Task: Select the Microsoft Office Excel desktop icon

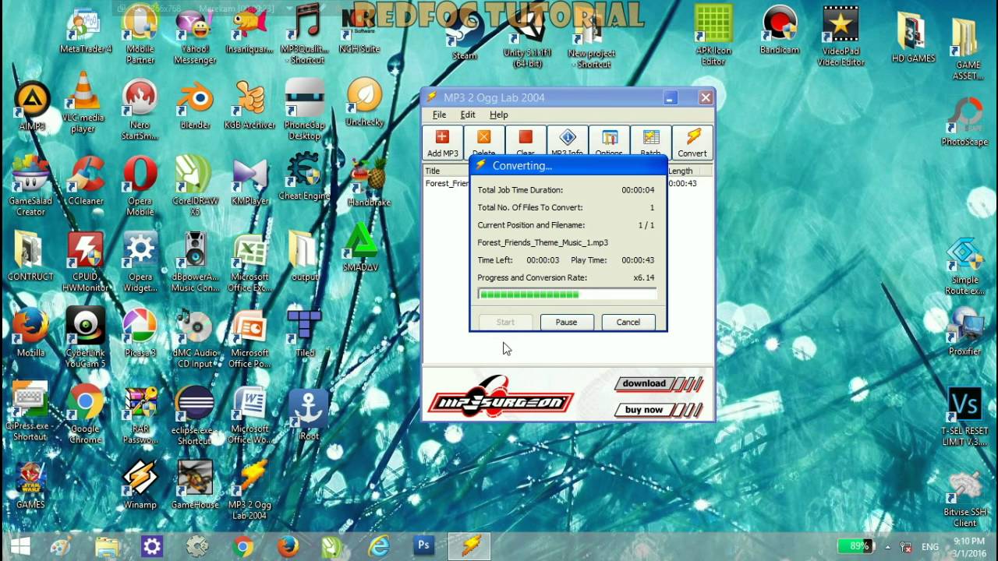Action: [250, 263]
